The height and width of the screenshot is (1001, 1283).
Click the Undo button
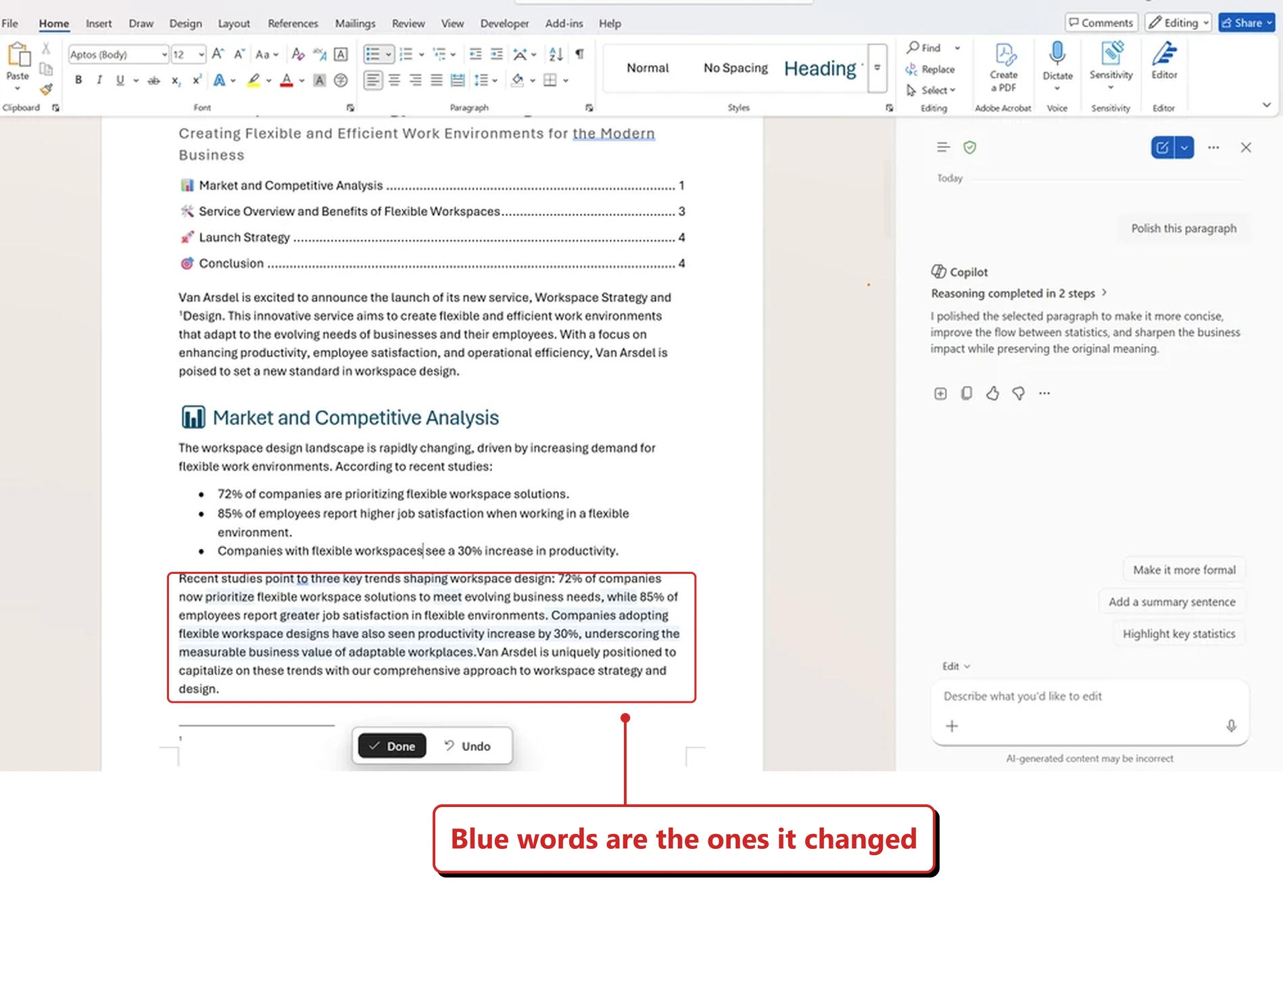click(467, 746)
